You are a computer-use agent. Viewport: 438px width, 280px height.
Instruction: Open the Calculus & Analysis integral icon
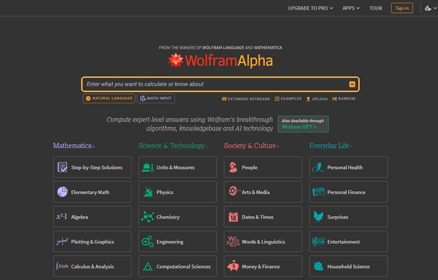tap(62, 266)
